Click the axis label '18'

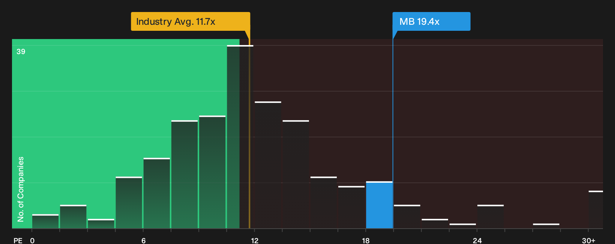pyautogui.click(x=366, y=240)
